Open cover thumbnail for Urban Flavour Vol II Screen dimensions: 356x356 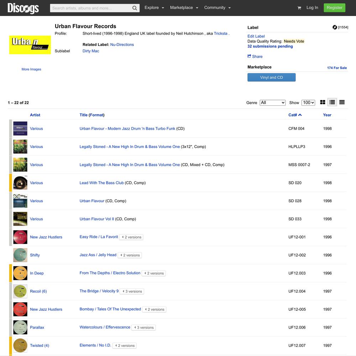click(x=20, y=219)
